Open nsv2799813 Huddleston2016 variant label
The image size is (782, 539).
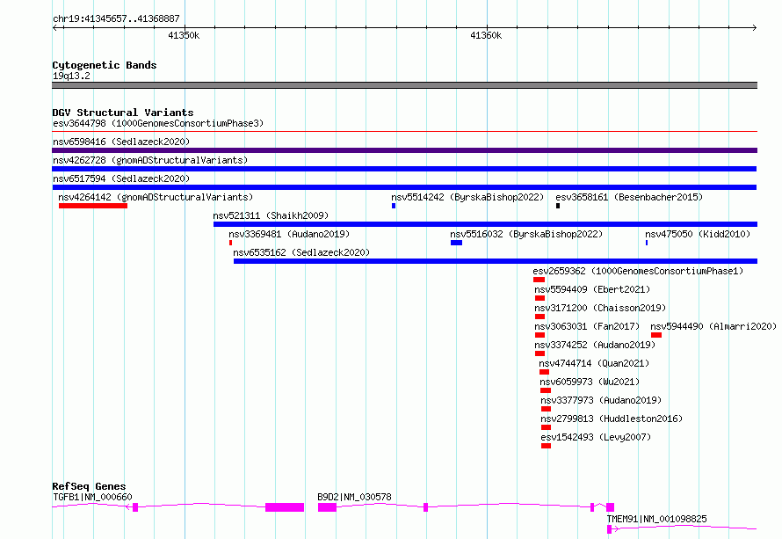point(612,419)
